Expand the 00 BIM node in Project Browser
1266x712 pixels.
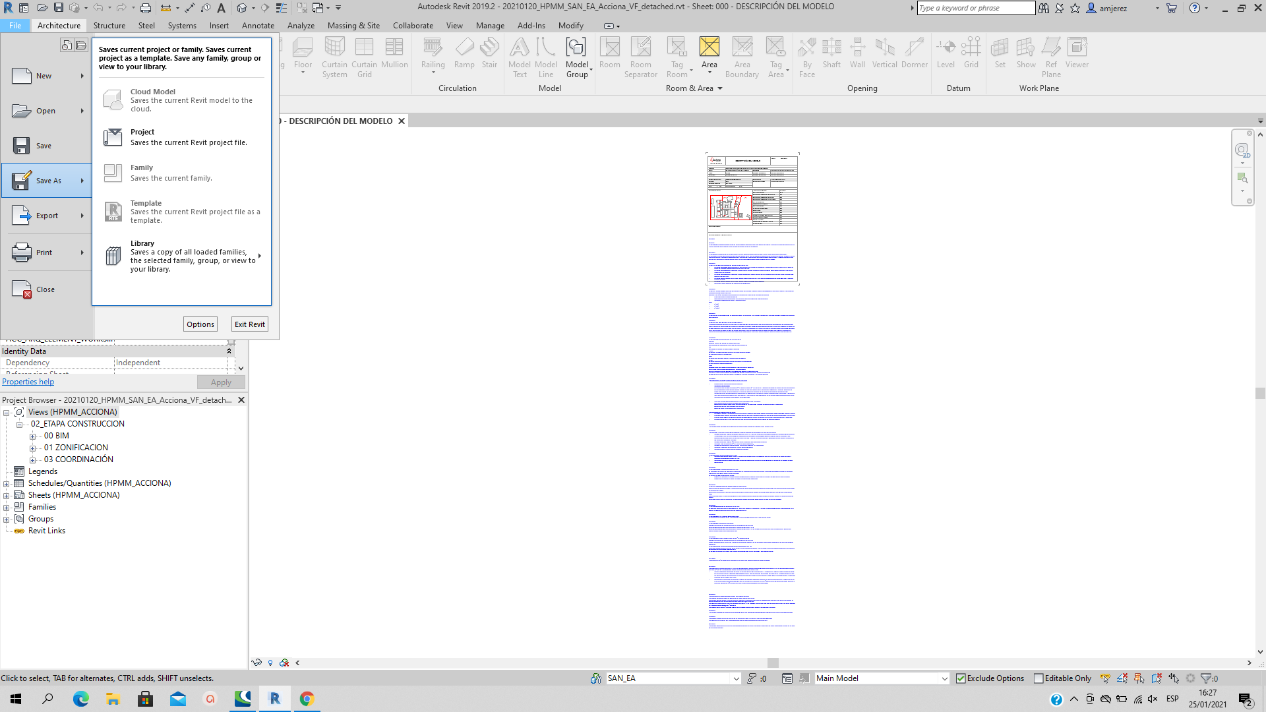33,435
